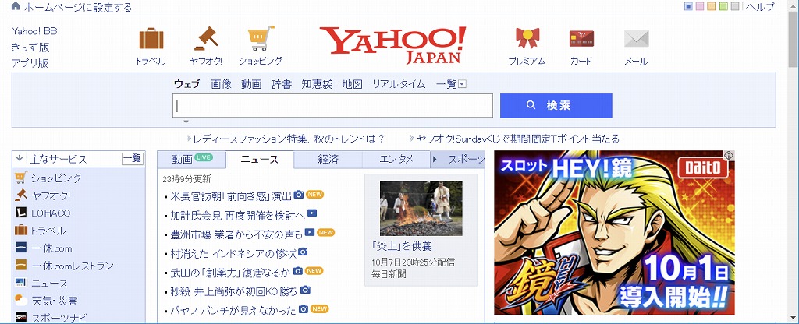Open the Yahoo Auctions gavel icon
This screenshot has width=799, height=324.
[206, 39]
